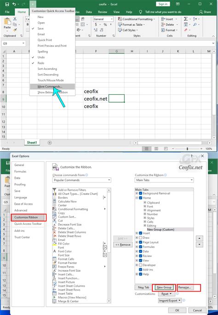Collapse the Home node in Main Tabs
Screen dimensions: 218x315
coord(137,198)
